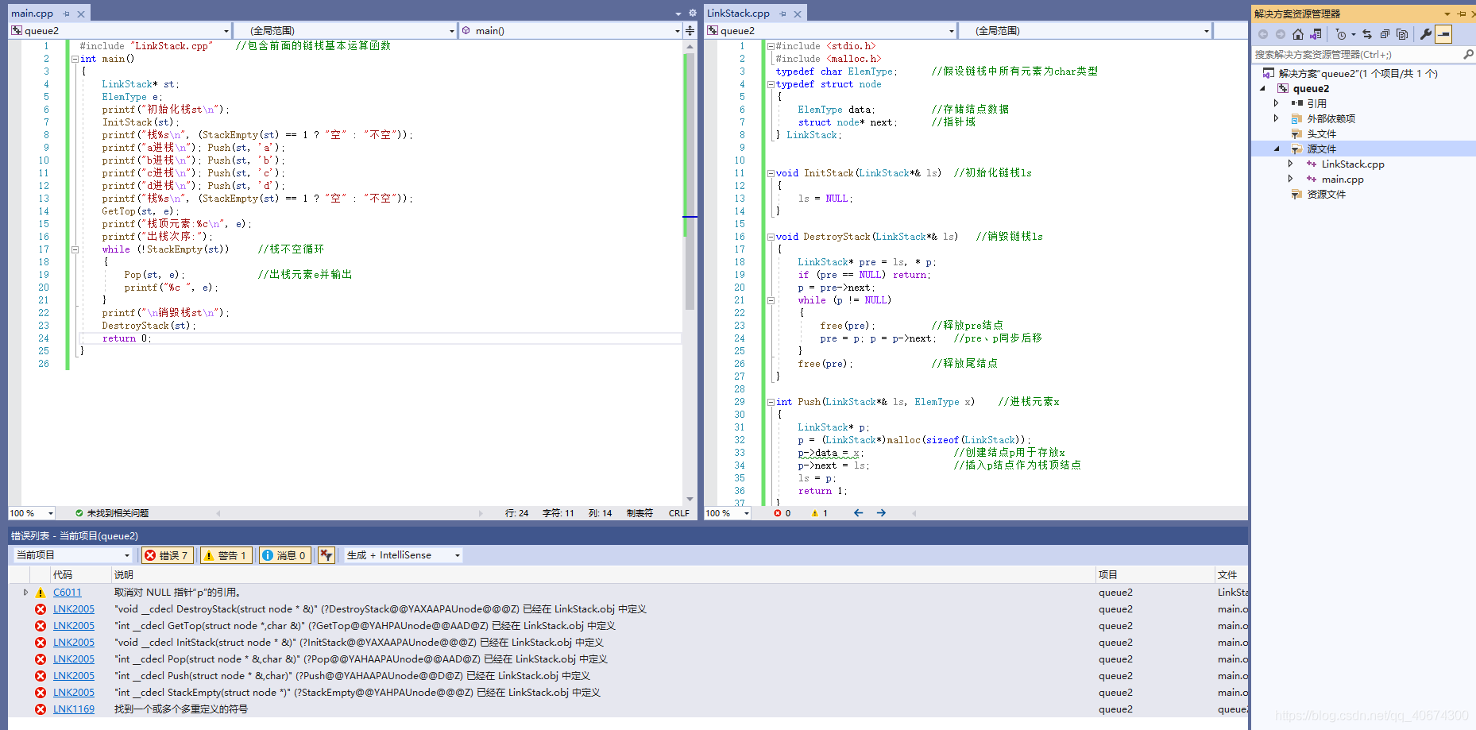Go to previous issue arrow in LinkStack editor
1476x730 pixels.
point(858,513)
